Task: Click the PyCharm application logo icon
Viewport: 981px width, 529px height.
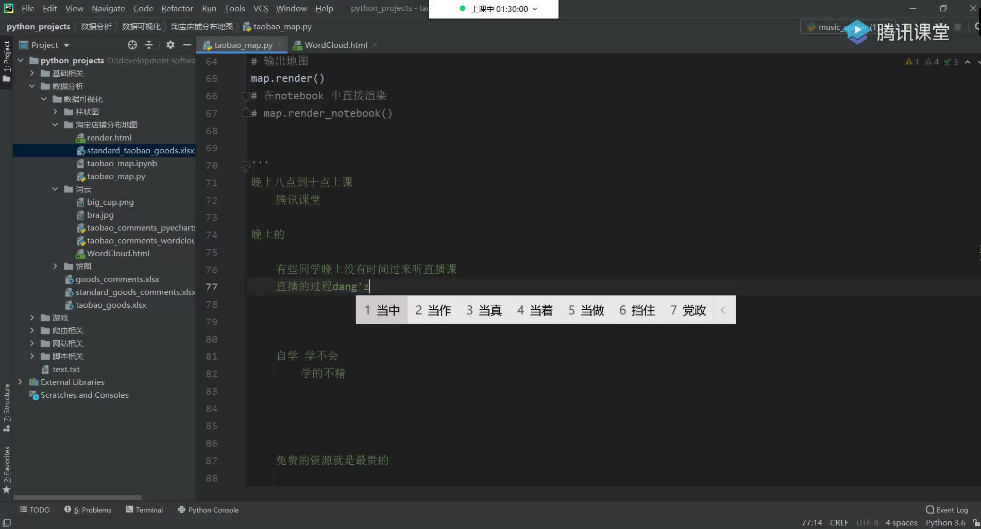Action: click(x=9, y=8)
